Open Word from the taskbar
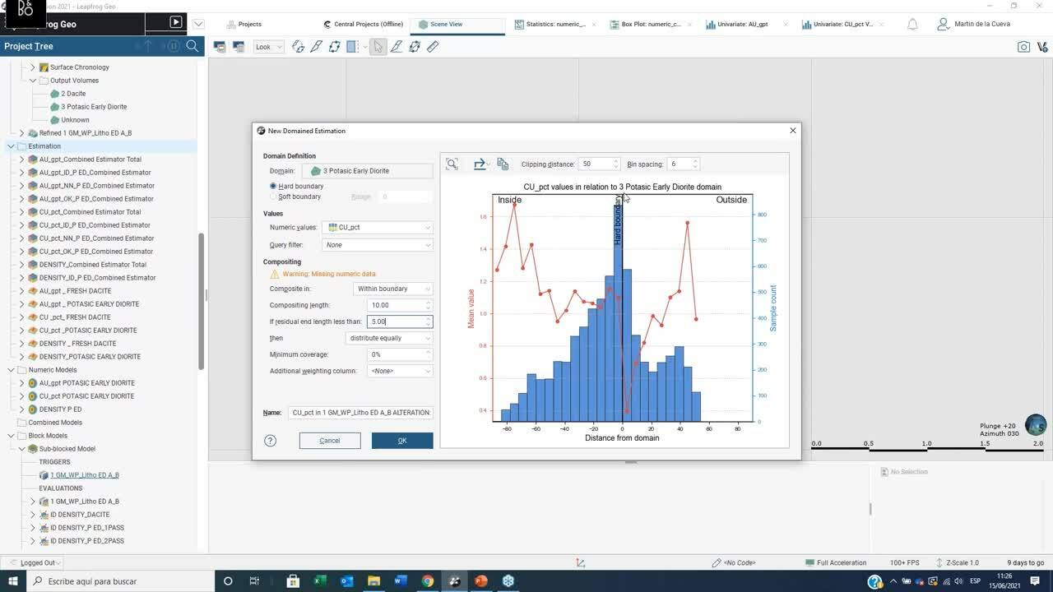The image size is (1053, 592). [401, 581]
